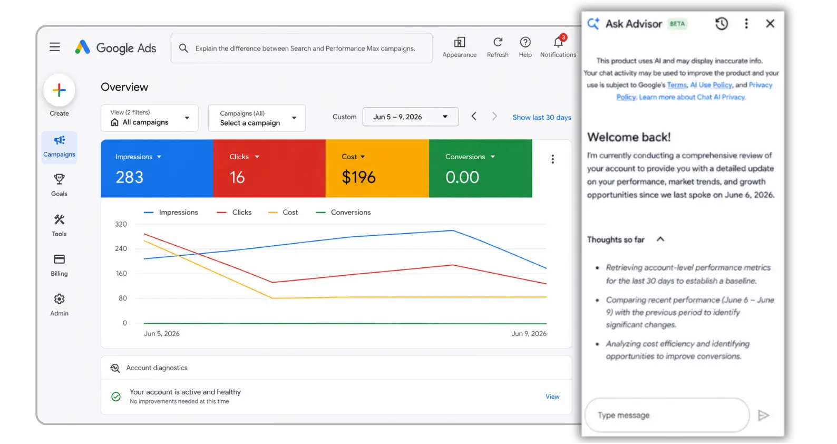Click the Google Ads logo
The image size is (837, 444).
[115, 47]
